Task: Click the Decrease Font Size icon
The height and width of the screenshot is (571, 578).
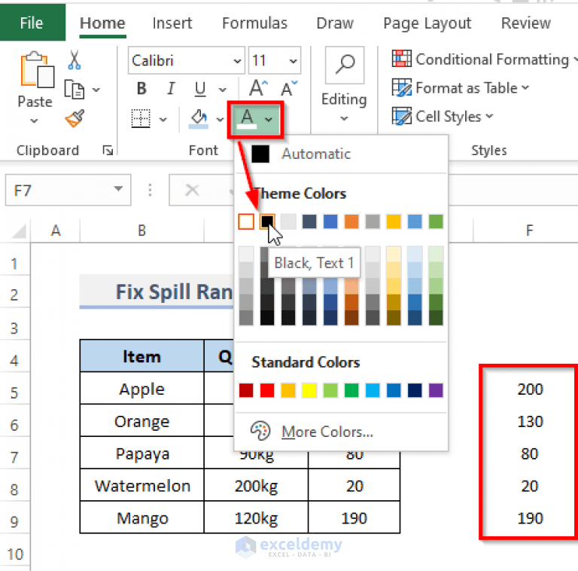Action: click(x=289, y=88)
